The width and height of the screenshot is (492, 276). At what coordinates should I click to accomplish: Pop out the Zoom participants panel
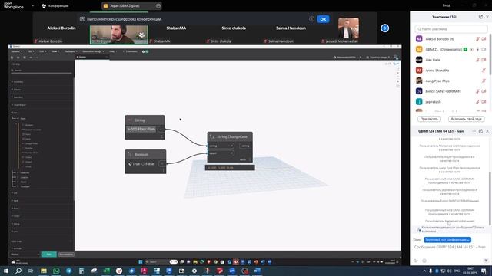click(x=480, y=17)
